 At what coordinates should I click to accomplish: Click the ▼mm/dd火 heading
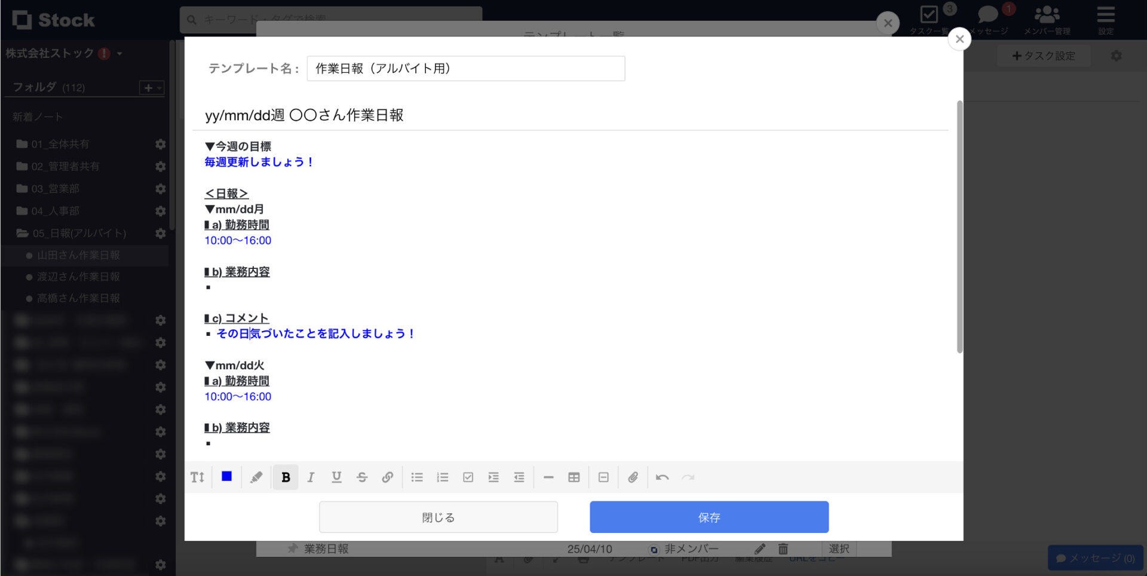pyautogui.click(x=234, y=365)
